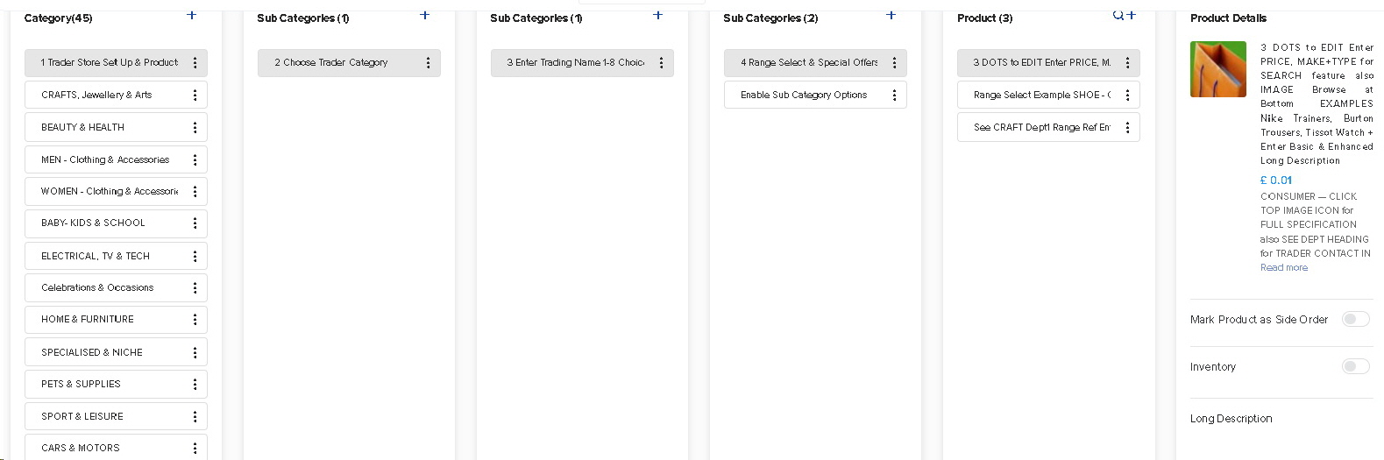The image size is (1384, 460).
Task: Open three-dot menu for PETS & SUPPLIES
Action: [195, 385]
